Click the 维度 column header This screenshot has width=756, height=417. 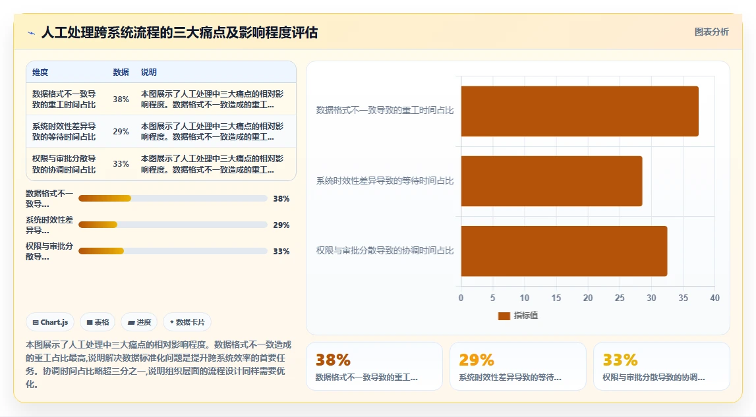click(40, 72)
